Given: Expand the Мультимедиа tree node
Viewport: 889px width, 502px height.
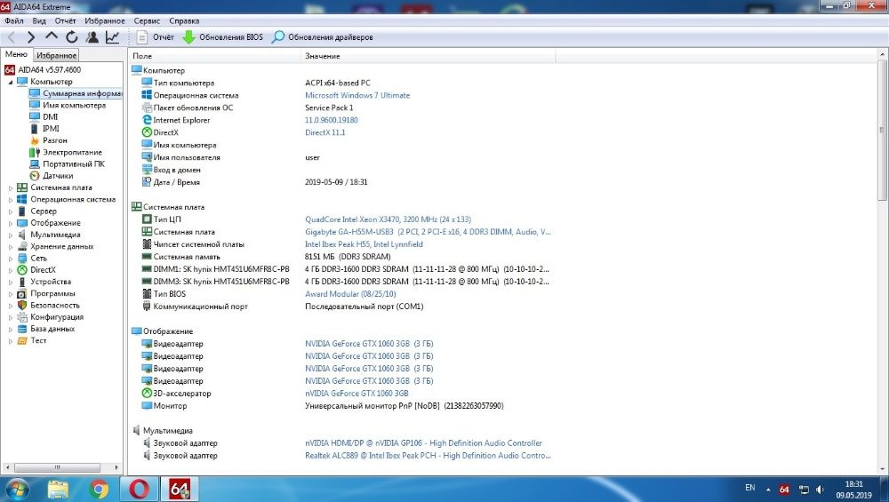Looking at the screenshot, I should coord(10,235).
